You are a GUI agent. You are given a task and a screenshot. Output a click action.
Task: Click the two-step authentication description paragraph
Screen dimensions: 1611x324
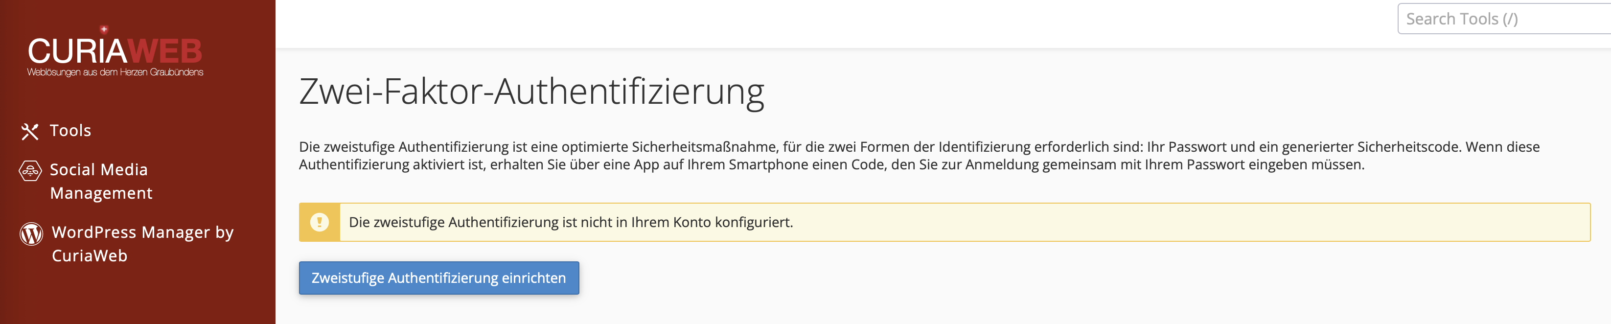pos(920,156)
